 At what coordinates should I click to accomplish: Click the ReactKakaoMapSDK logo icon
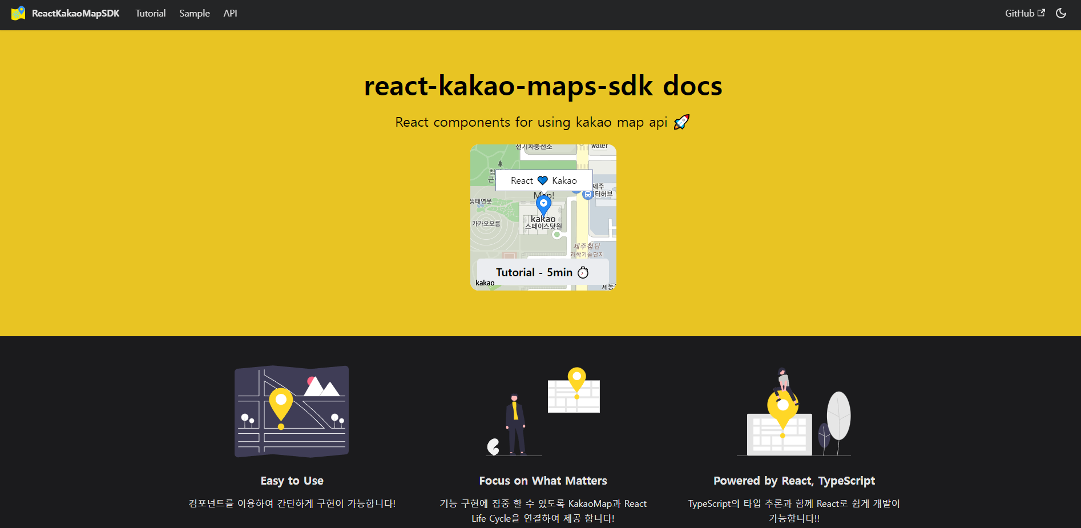point(18,13)
